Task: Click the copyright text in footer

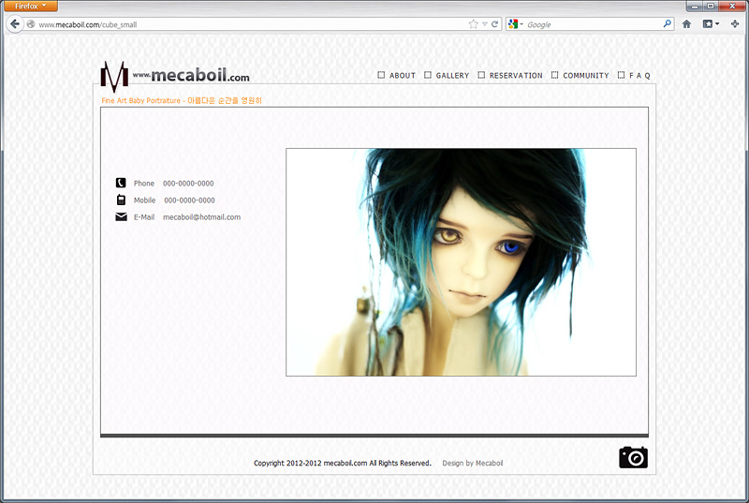Action: click(342, 463)
